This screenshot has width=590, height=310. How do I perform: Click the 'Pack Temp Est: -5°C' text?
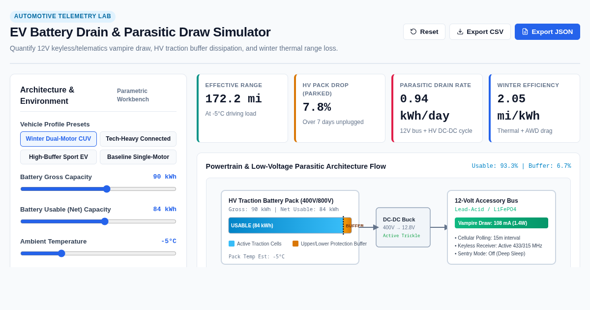(257, 257)
